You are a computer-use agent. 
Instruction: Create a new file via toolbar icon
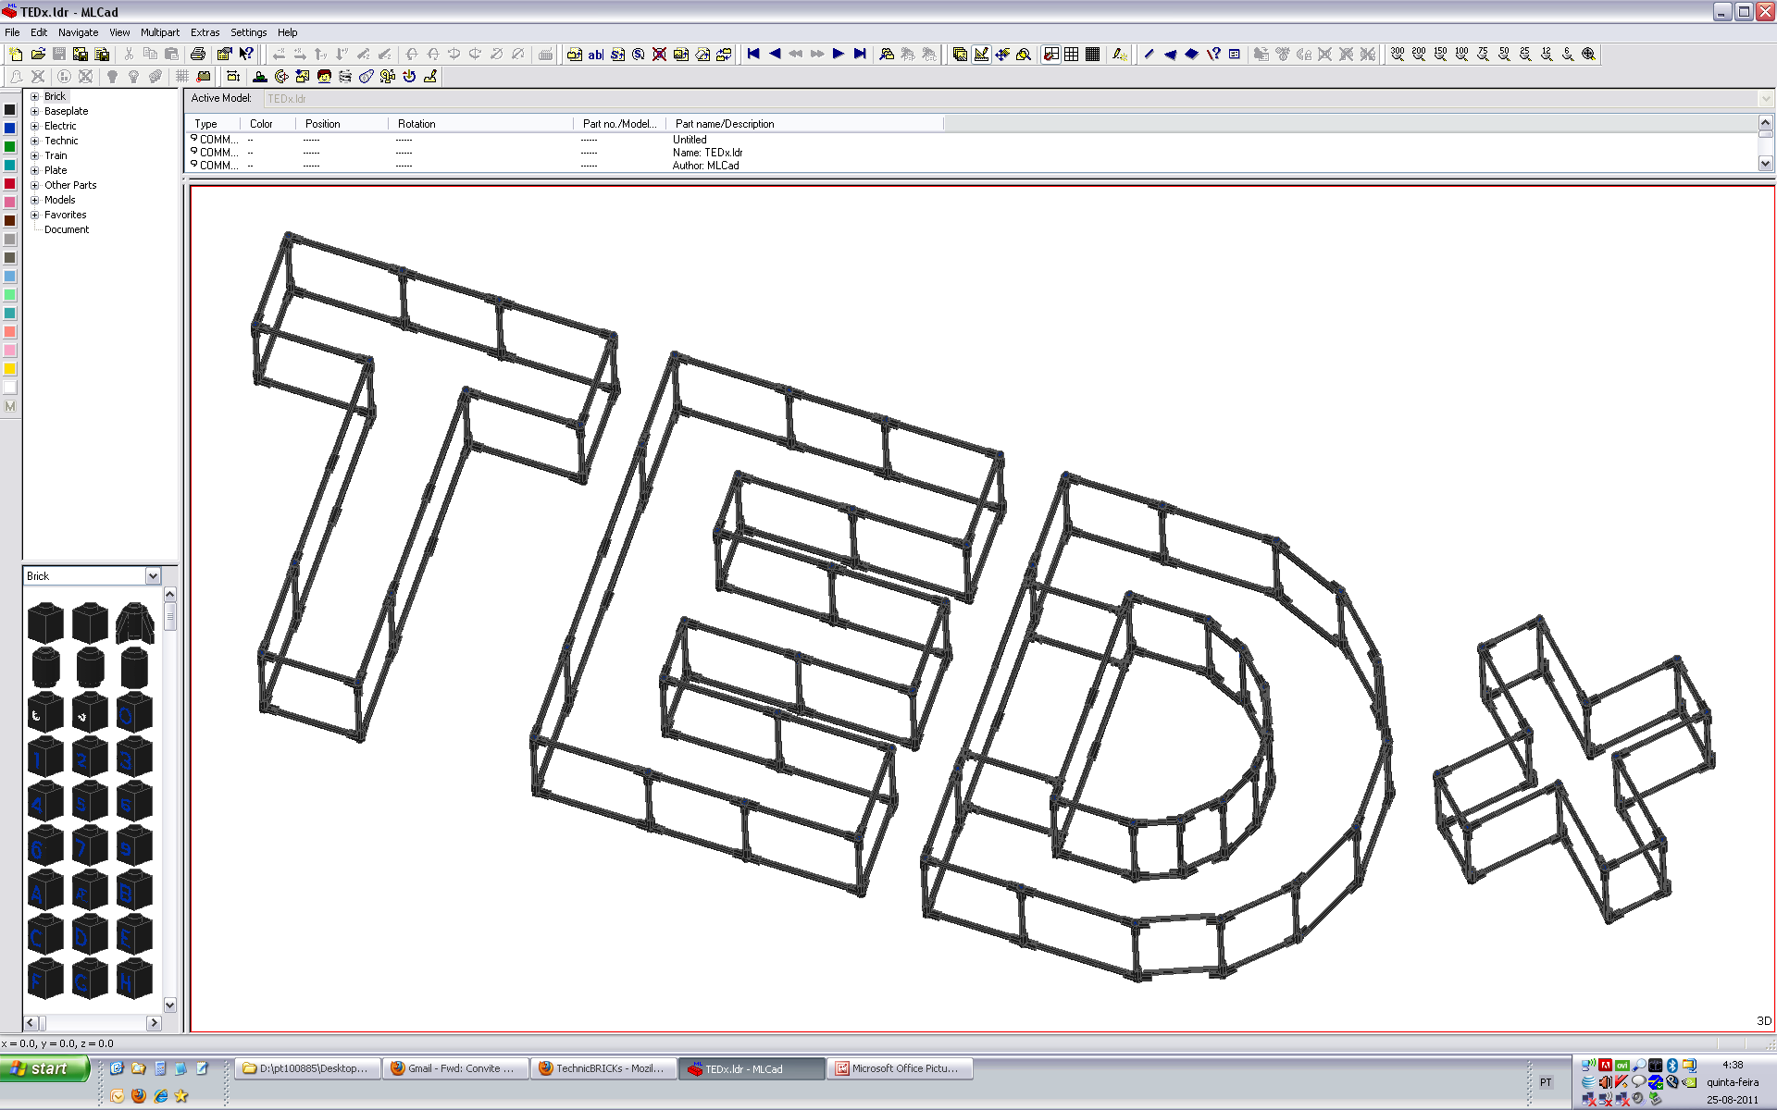16,55
